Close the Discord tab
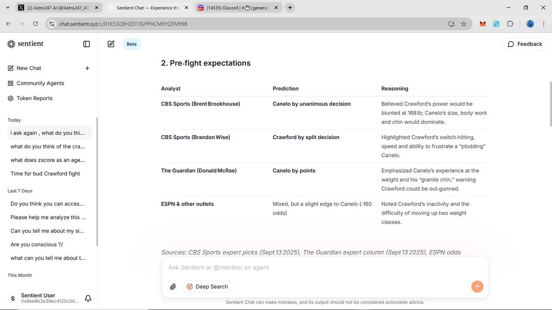 click(x=276, y=8)
